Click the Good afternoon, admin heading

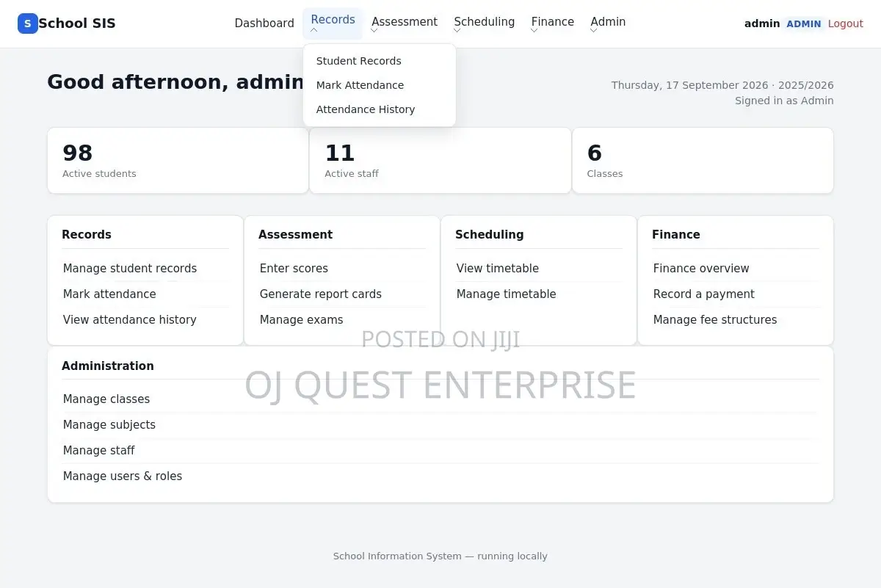click(x=176, y=82)
